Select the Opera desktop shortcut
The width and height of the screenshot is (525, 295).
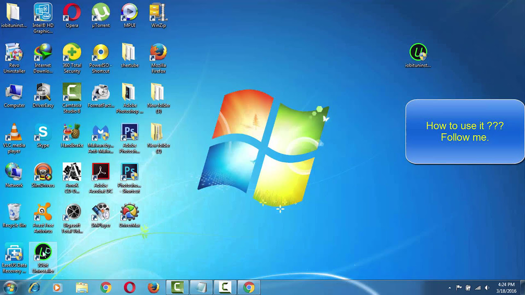coord(72,16)
